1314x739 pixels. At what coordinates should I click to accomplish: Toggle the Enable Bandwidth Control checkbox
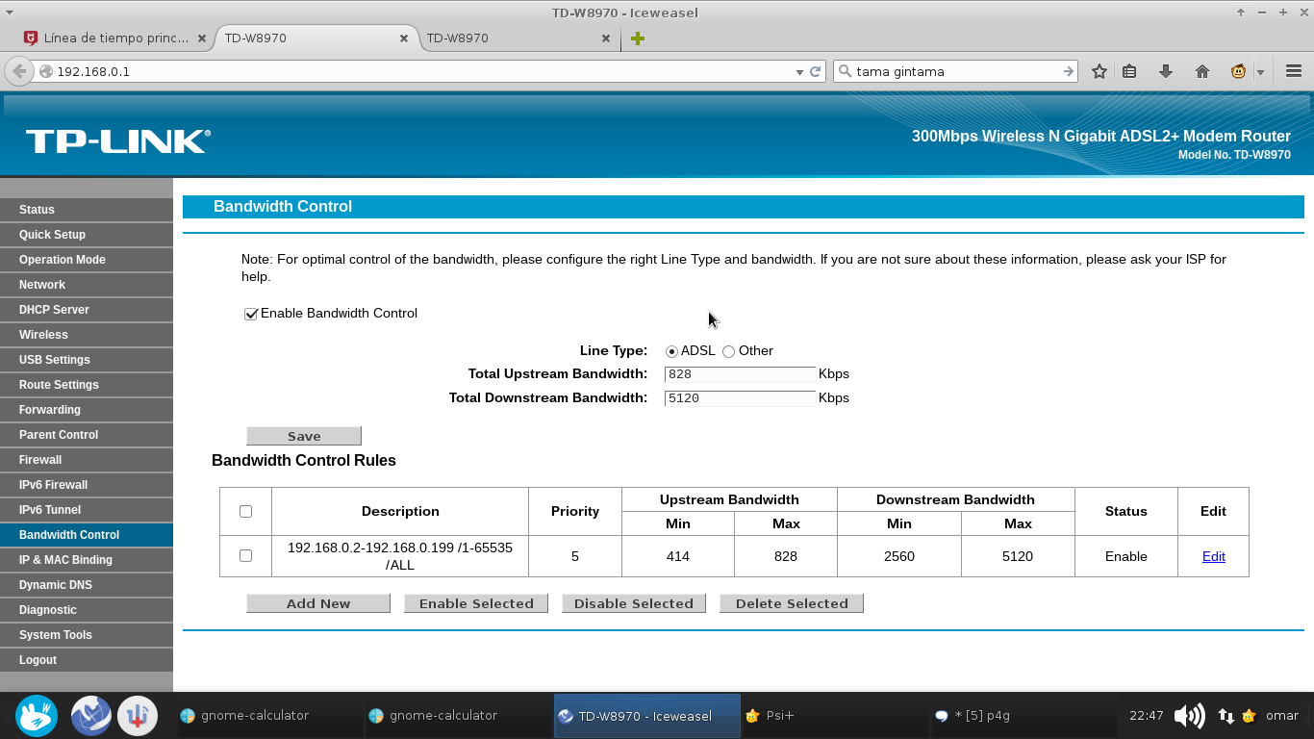pyautogui.click(x=251, y=314)
